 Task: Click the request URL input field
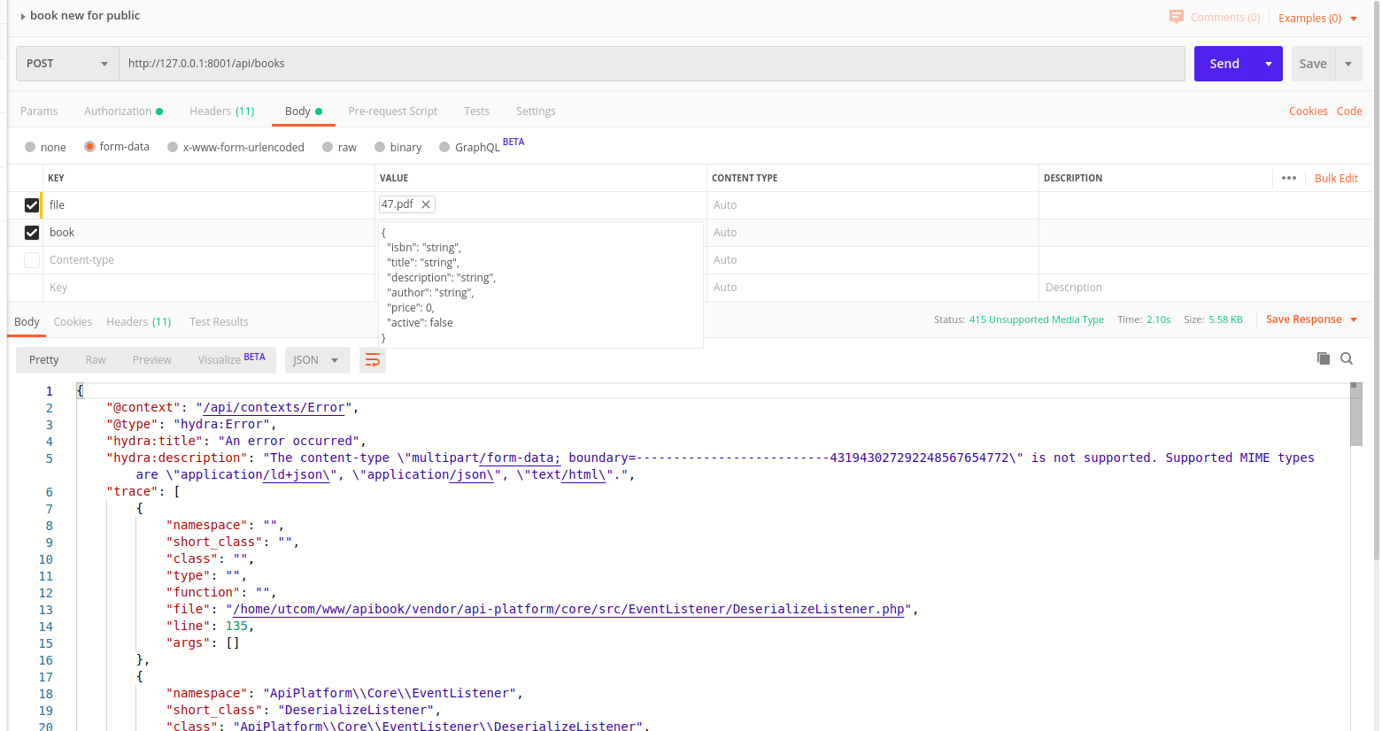point(652,64)
